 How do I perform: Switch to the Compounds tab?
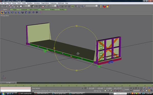pyautogui.click(x=24, y=9)
